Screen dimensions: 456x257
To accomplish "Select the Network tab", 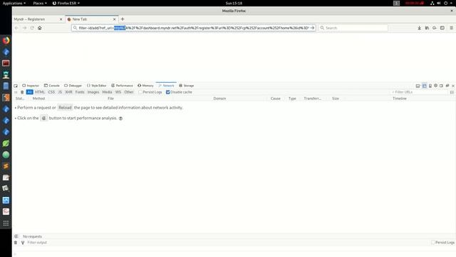I will click(x=166, y=86).
